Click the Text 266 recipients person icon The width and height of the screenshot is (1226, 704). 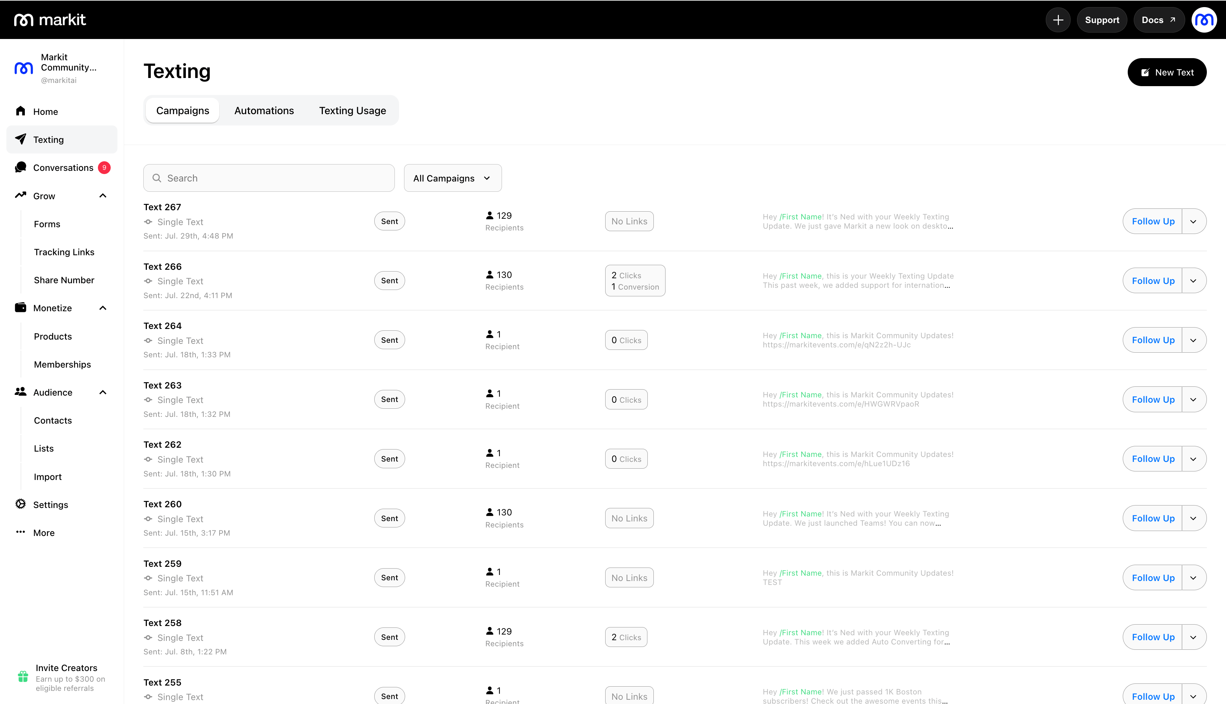[x=490, y=275]
